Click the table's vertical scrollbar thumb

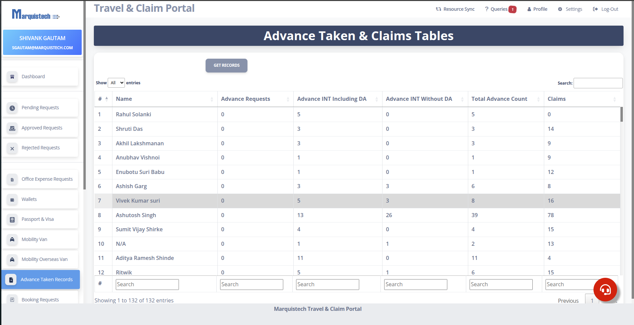click(622, 114)
